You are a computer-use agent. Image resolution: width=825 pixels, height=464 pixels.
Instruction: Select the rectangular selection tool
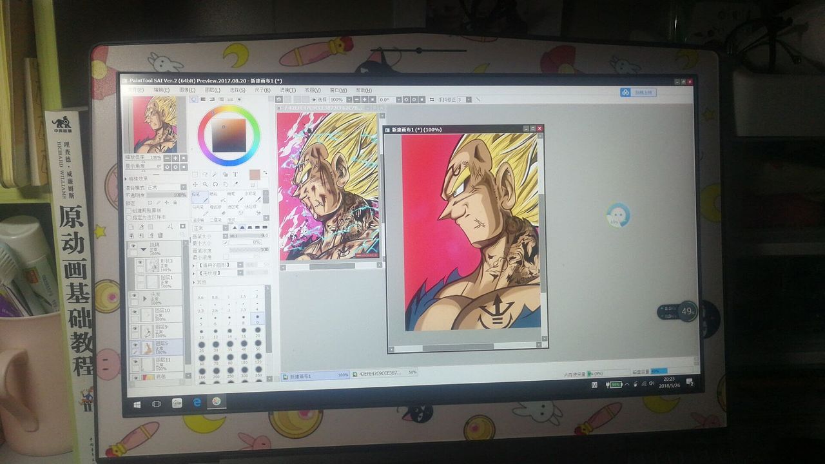click(x=195, y=174)
